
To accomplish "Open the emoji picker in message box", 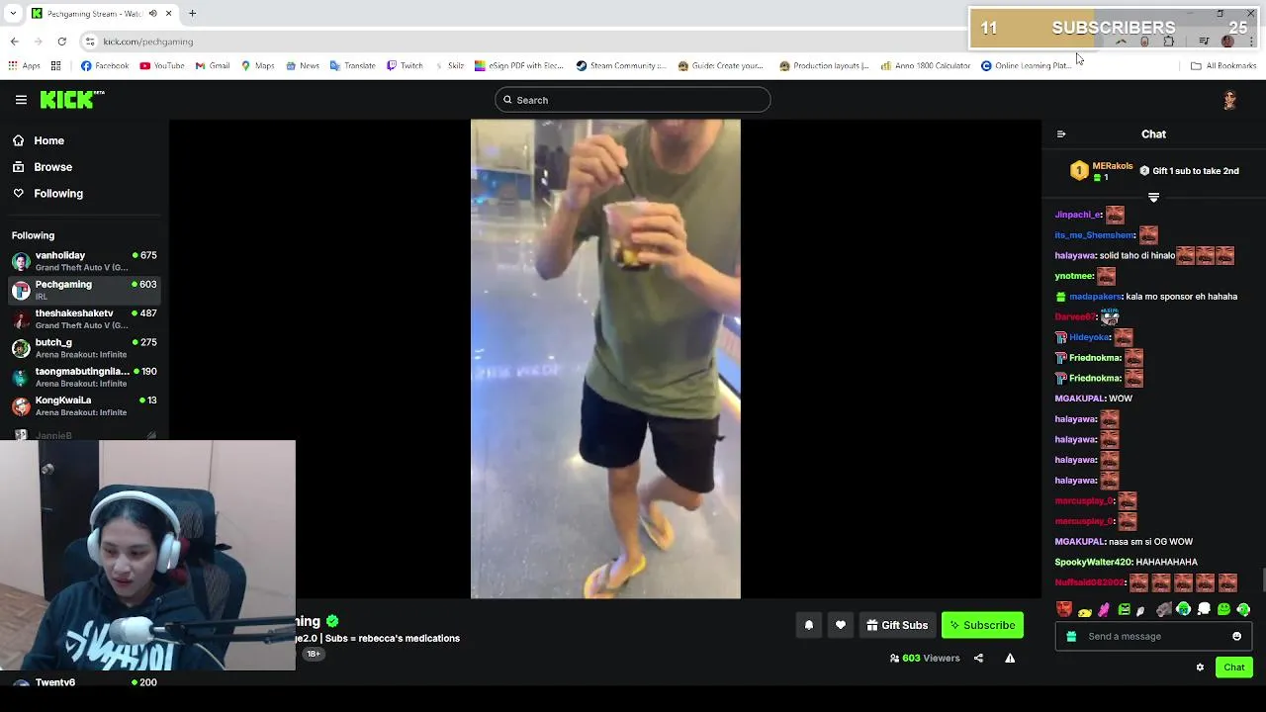I will (1236, 637).
